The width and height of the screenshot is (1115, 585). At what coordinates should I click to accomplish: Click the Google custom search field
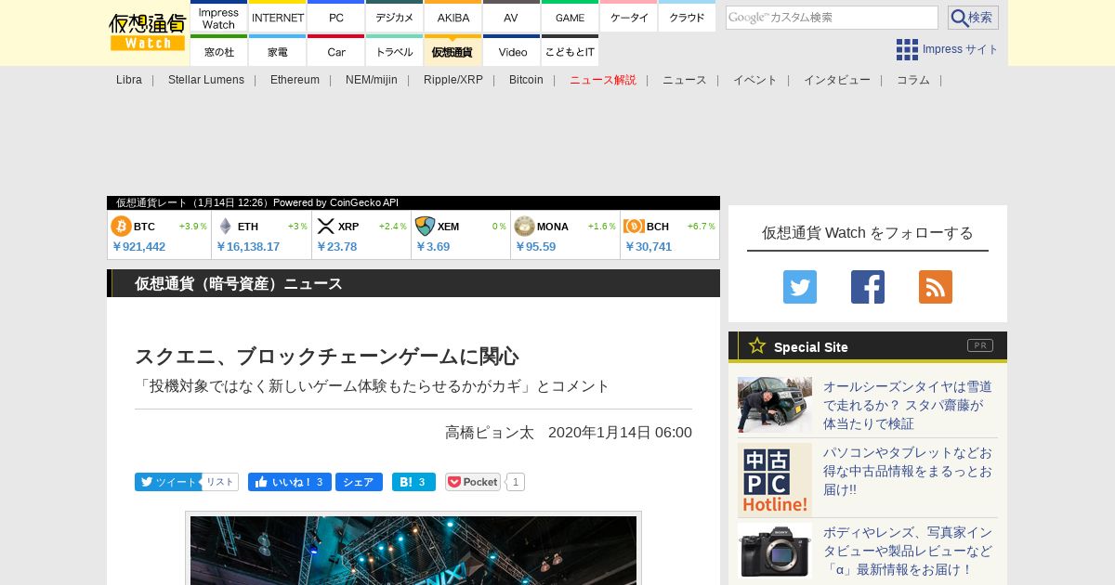pyautogui.click(x=832, y=18)
